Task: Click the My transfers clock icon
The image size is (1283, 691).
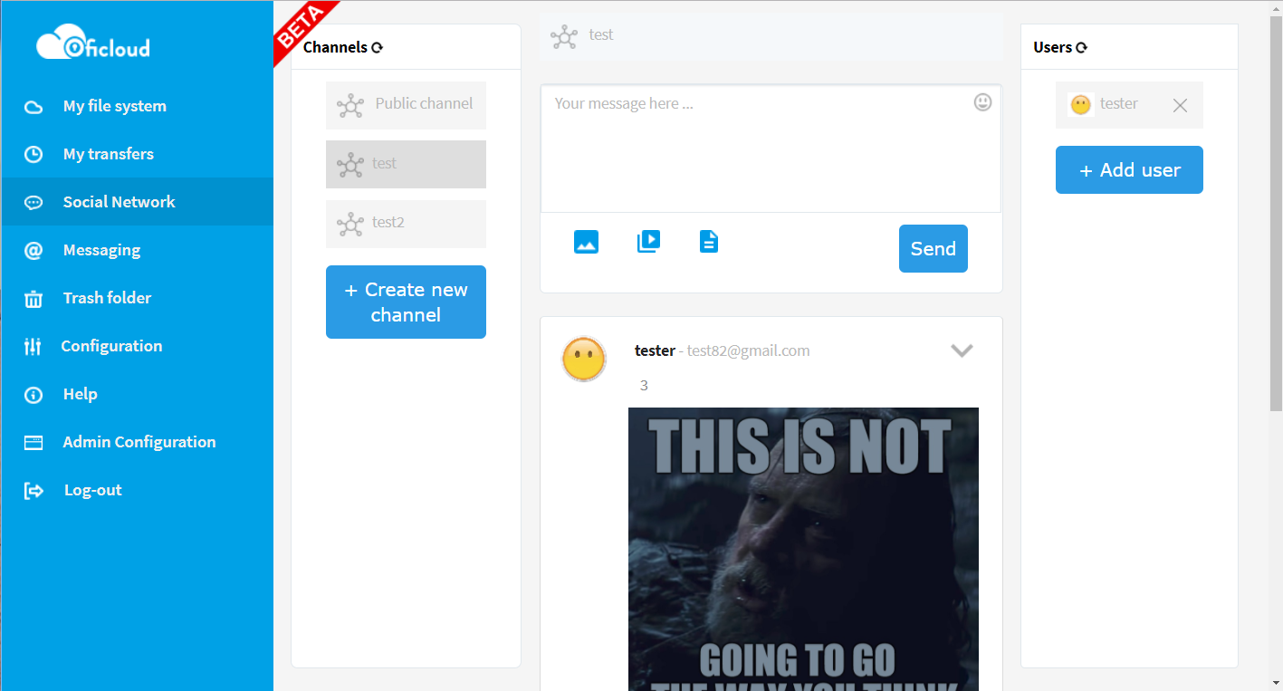Action: point(34,154)
